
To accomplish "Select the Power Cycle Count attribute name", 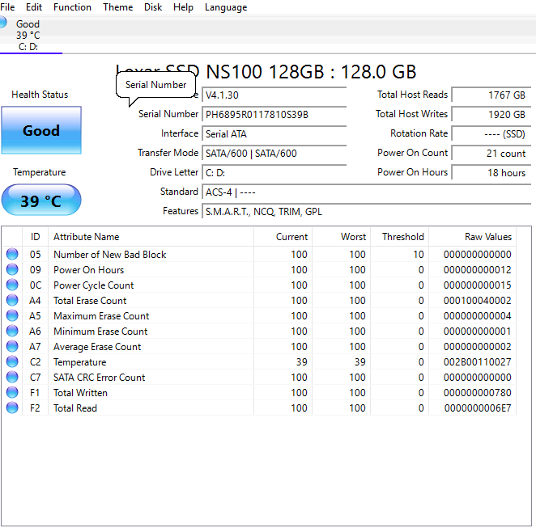I will pos(93,285).
